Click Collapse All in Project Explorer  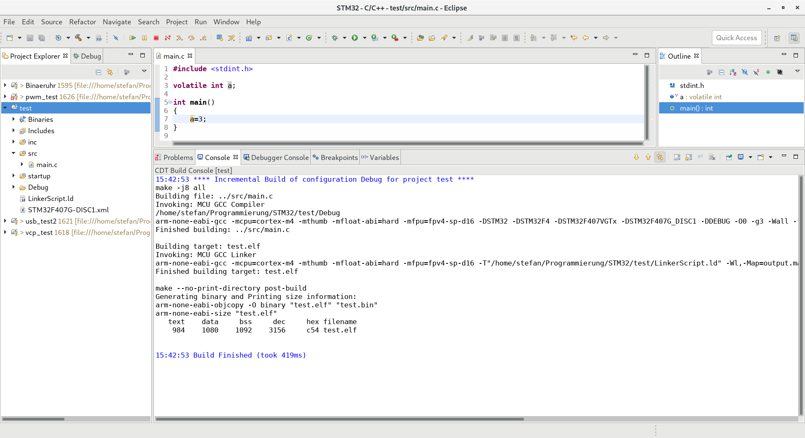tap(98, 72)
